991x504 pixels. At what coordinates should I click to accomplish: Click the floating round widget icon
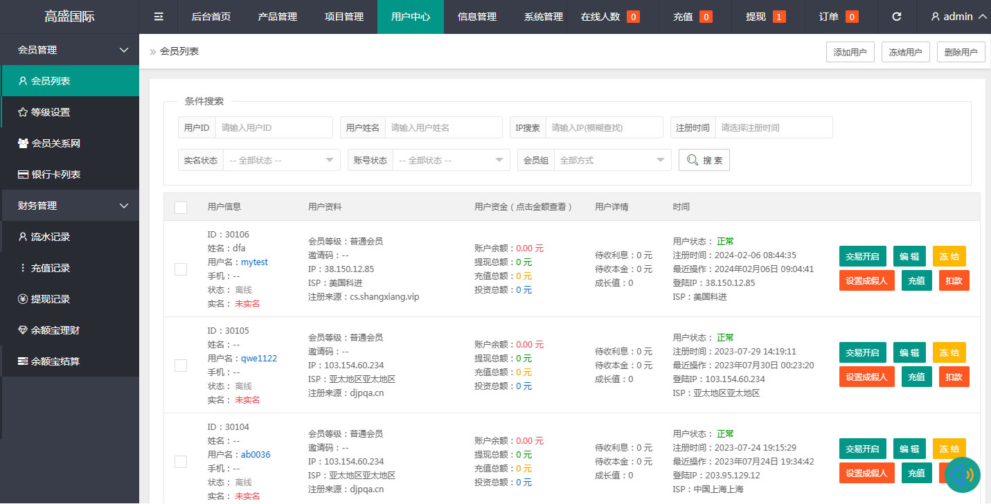tap(963, 475)
